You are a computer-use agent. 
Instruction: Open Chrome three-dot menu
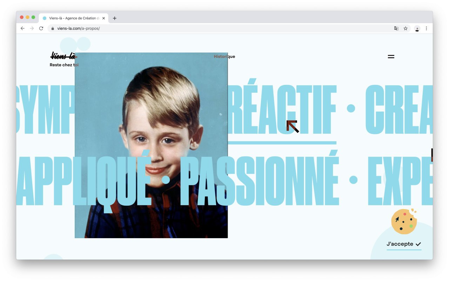(426, 28)
